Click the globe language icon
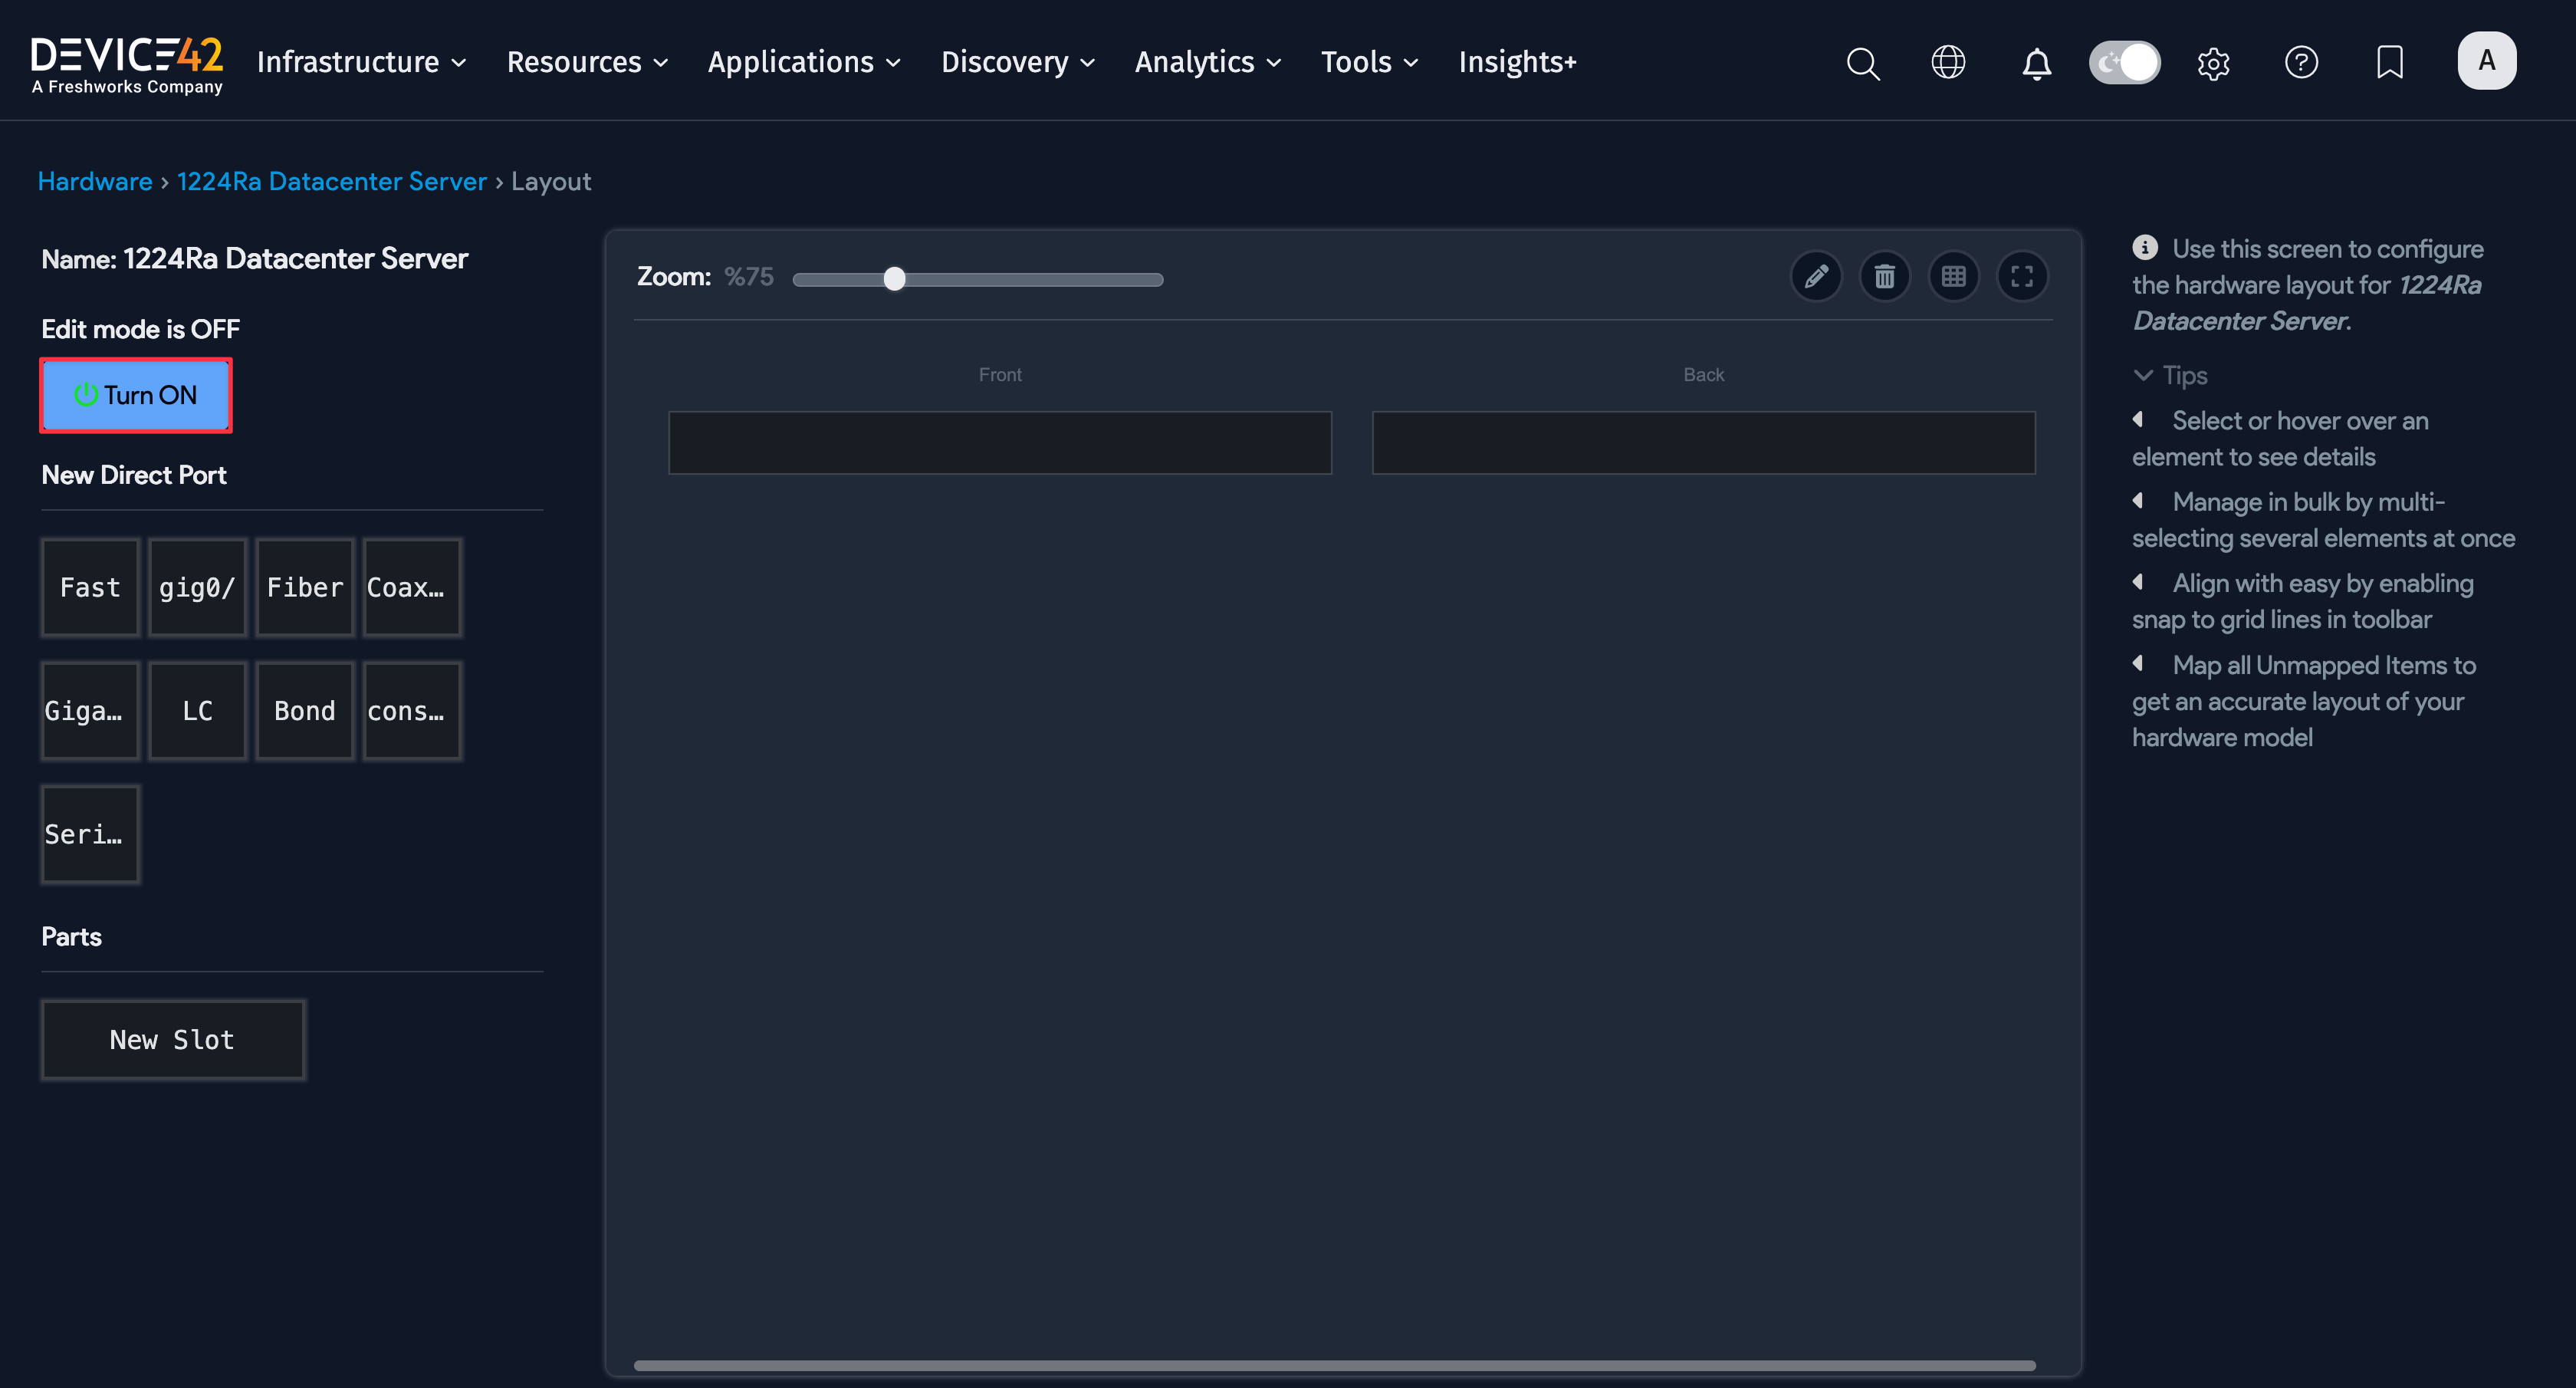 (x=1947, y=62)
